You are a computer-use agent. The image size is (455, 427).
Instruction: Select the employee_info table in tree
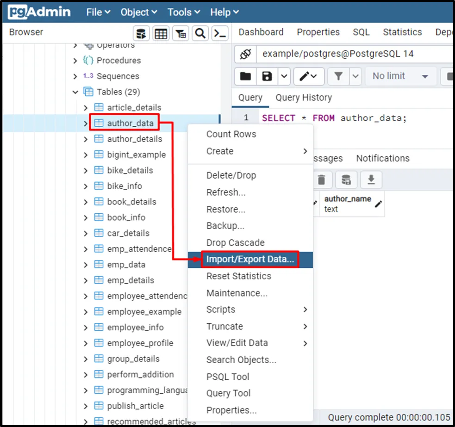tap(135, 328)
